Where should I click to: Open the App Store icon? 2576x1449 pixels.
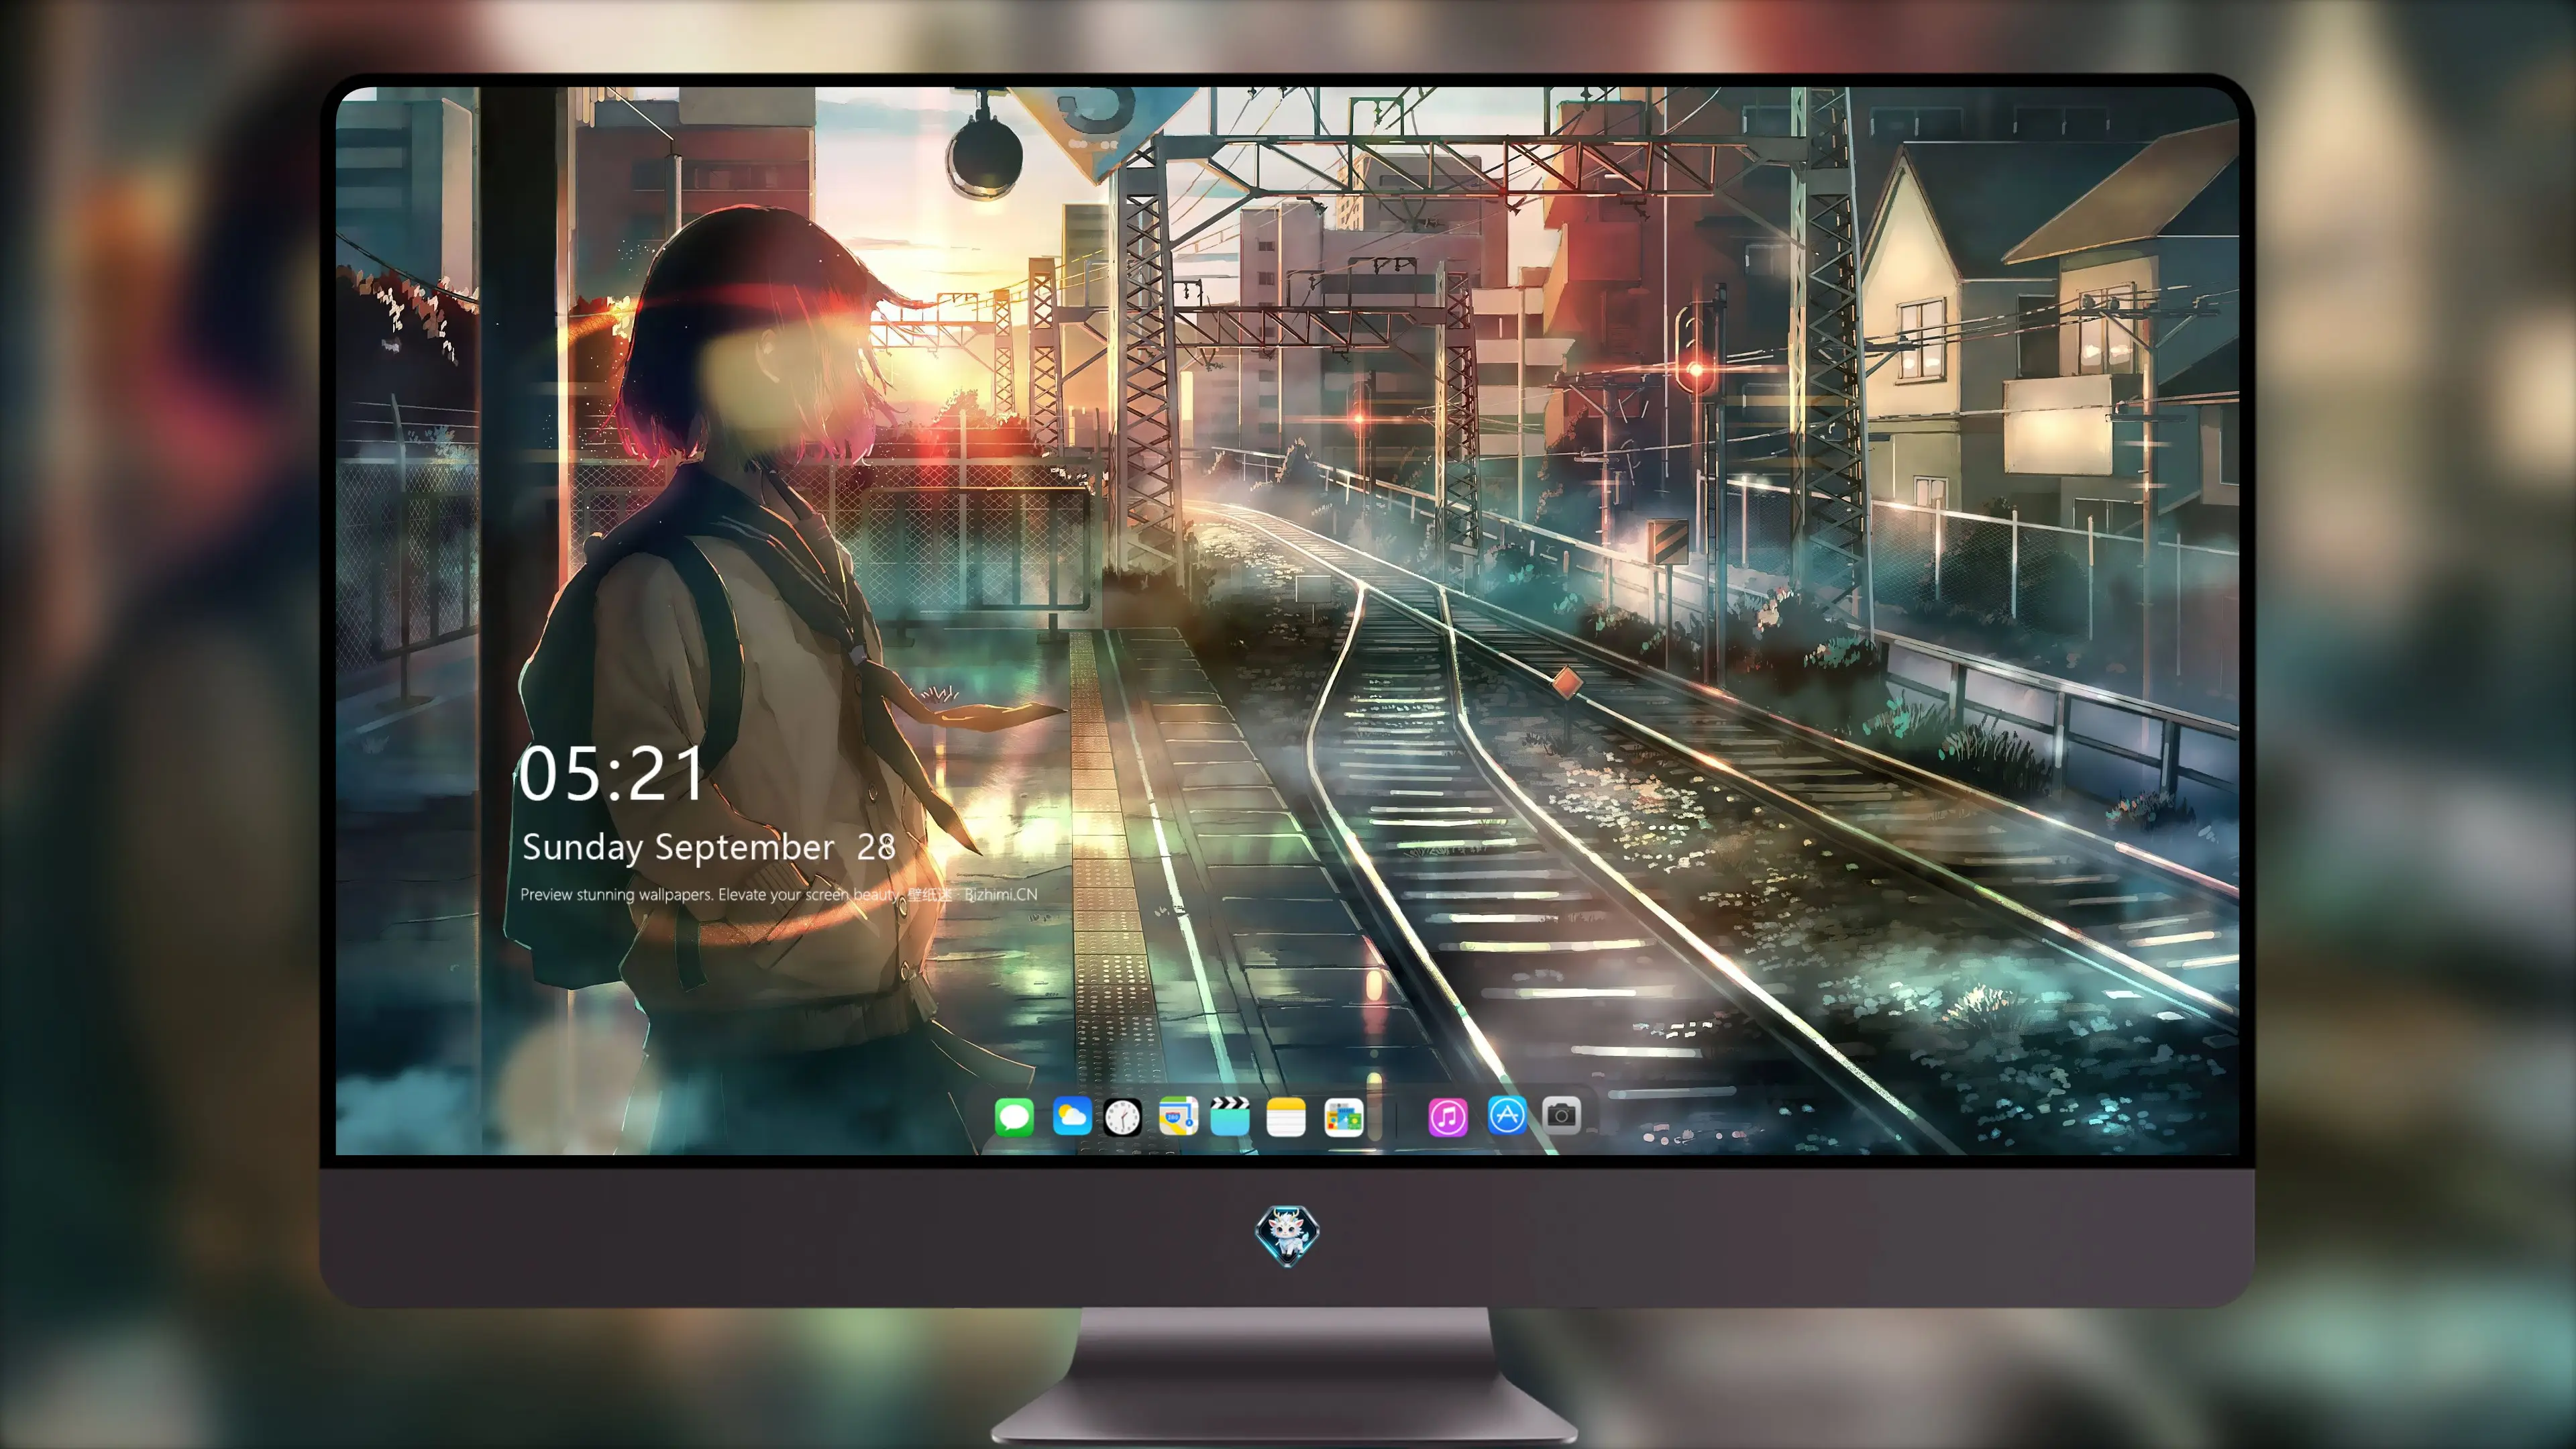point(1507,1115)
